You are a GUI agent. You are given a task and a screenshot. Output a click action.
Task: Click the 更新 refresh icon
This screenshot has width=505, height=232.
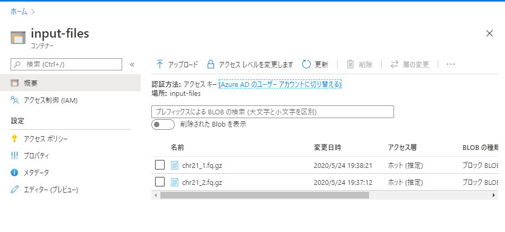(x=306, y=64)
